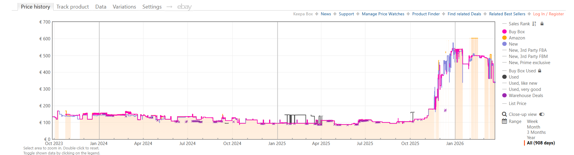This screenshot has height=155, width=574.
Task: Click the Log In / Register link
Action: pyautogui.click(x=548, y=14)
